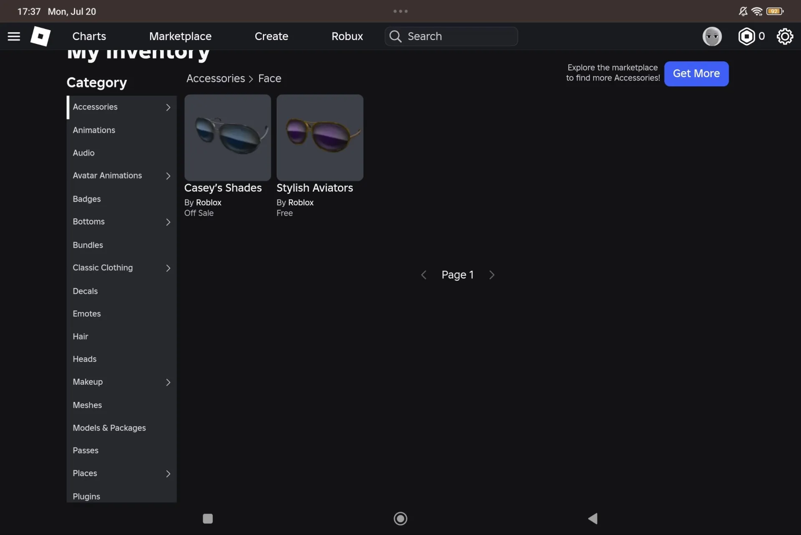Select the Models & Packages category
Image resolution: width=801 pixels, height=535 pixels.
coord(121,428)
